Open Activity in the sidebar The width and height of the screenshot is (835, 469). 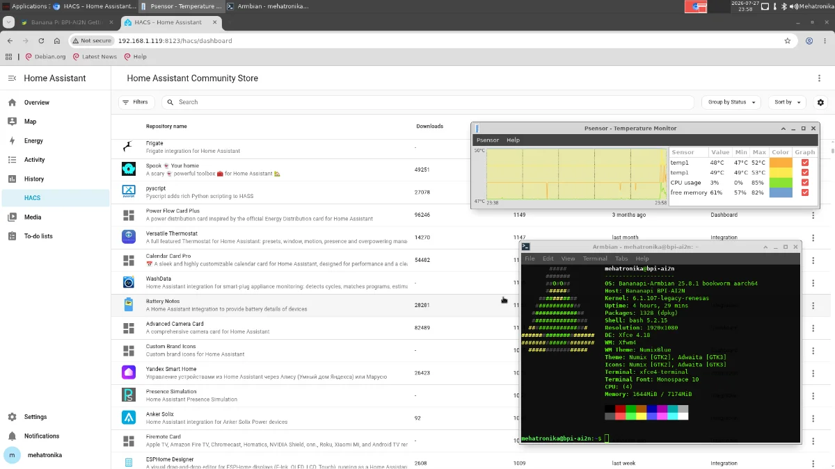click(x=56, y=160)
